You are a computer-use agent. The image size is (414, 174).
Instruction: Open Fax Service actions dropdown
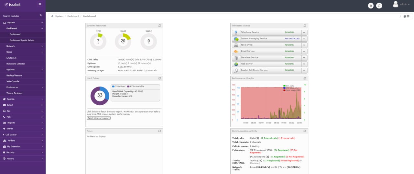click(x=304, y=45)
